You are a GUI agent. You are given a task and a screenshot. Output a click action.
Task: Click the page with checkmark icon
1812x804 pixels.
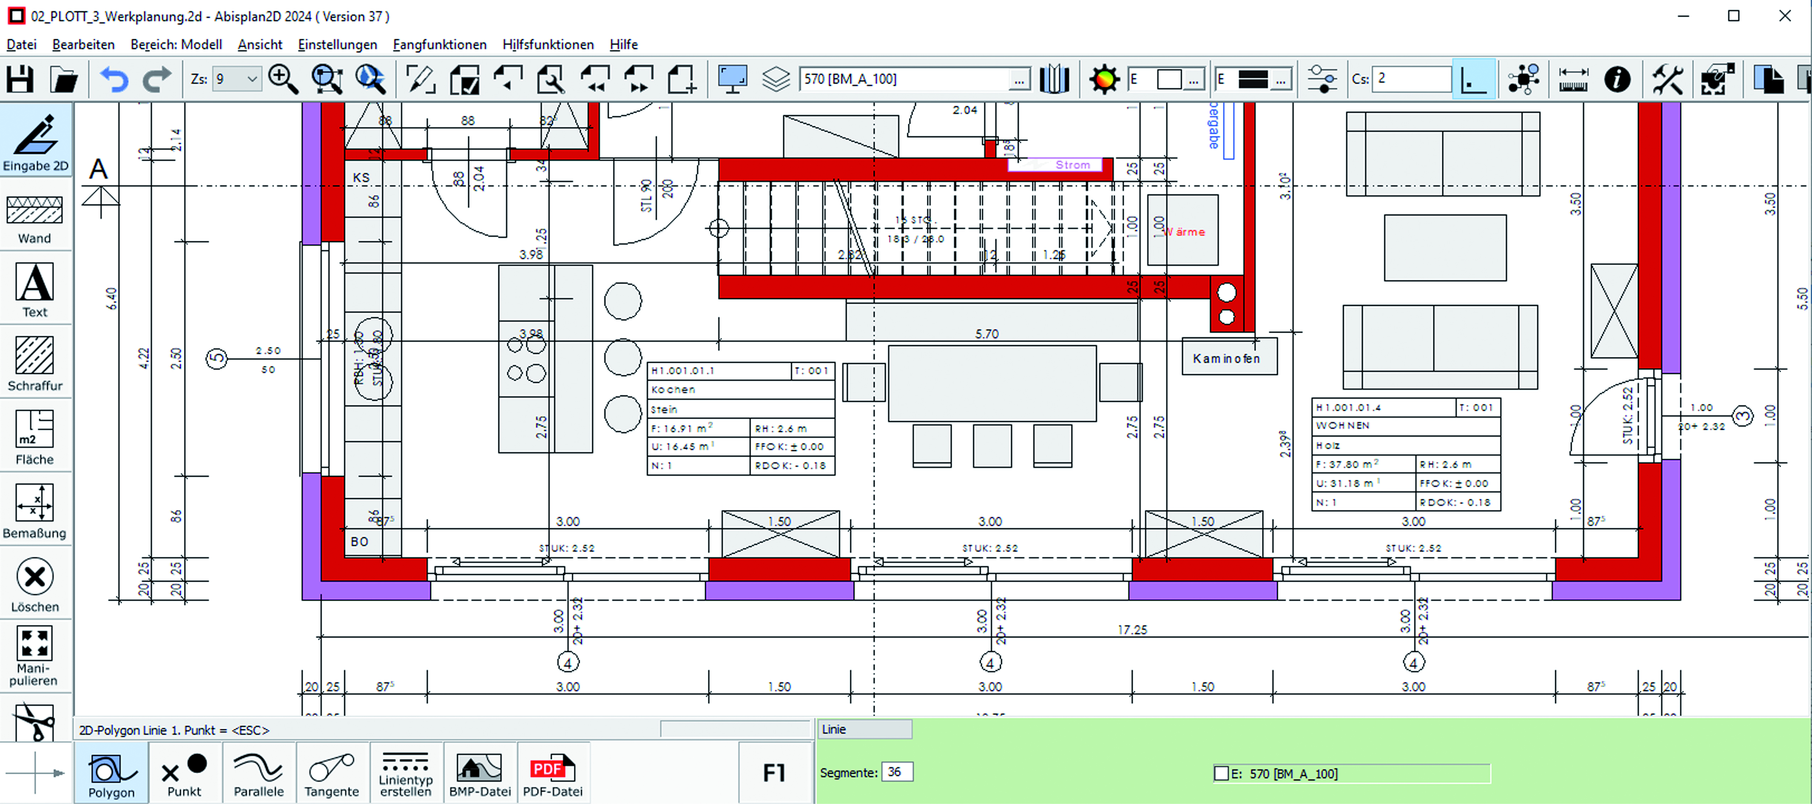[465, 79]
